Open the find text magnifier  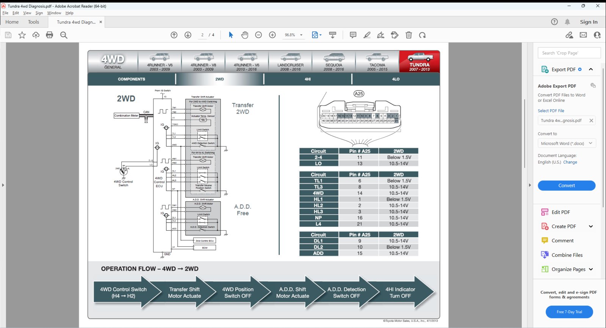[x=64, y=35]
